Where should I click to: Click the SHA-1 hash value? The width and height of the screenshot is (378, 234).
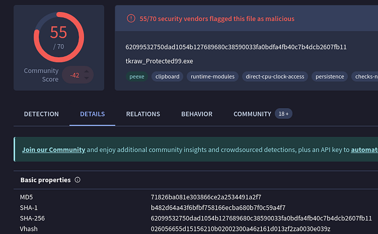pyautogui.click(x=218, y=208)
